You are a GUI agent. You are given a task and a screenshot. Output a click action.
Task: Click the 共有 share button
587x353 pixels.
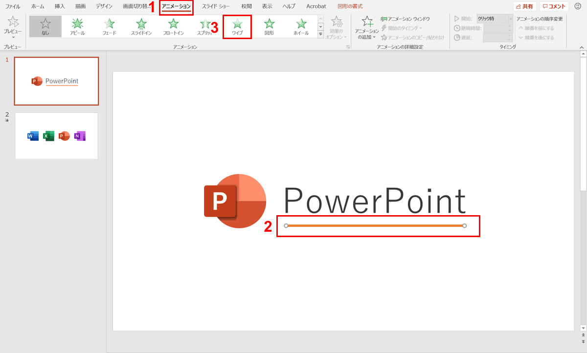(x=525, y=6)
